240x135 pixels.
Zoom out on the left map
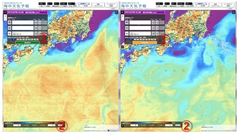point(5,19)
